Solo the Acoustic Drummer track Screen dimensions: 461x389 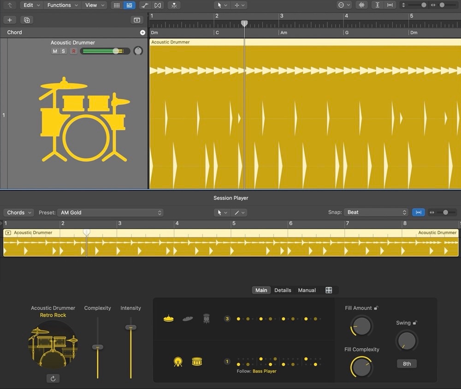(64, 51)
